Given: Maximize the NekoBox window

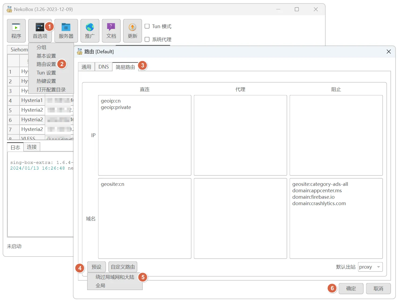Looking at the screenshot, I should [297, 9].
